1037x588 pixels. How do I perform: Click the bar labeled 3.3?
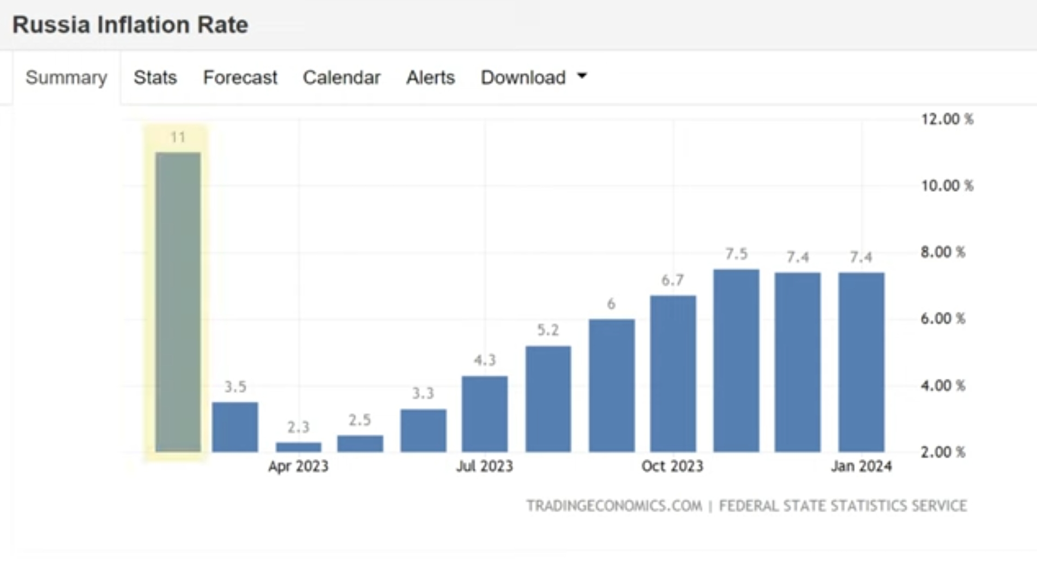click(423, 431)
